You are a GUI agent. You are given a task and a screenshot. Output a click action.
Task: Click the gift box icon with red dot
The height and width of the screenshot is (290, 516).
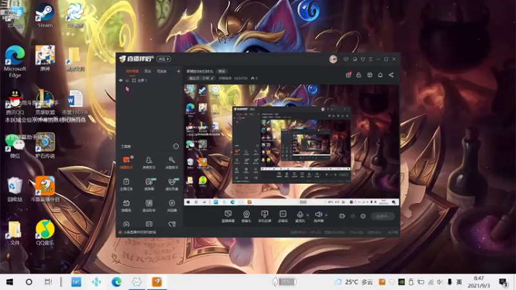[348, 75]
